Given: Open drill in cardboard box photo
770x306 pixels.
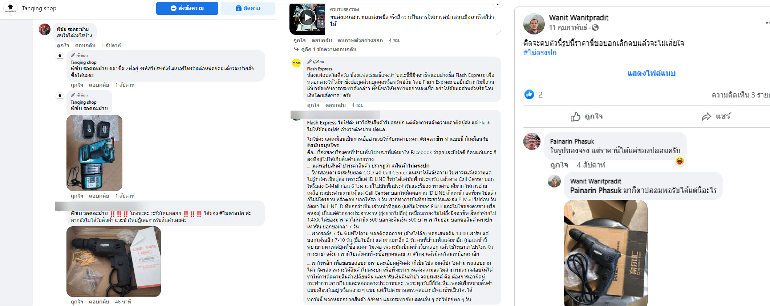Looking at the screenshot, I should coord(606,253).
